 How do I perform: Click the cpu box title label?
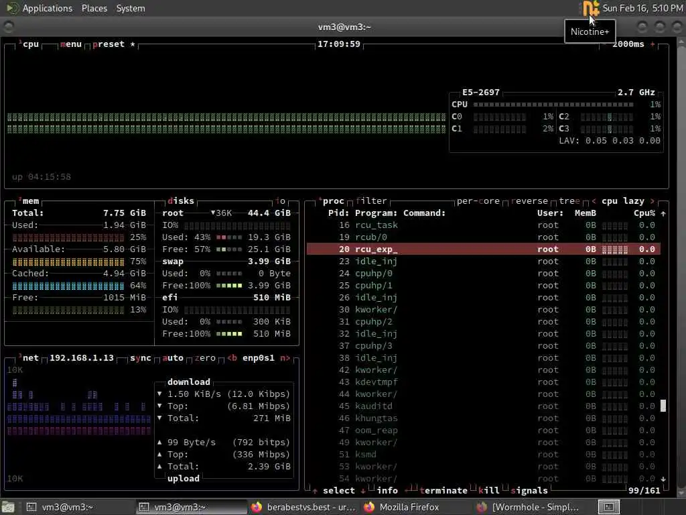(x=31, y=44)
